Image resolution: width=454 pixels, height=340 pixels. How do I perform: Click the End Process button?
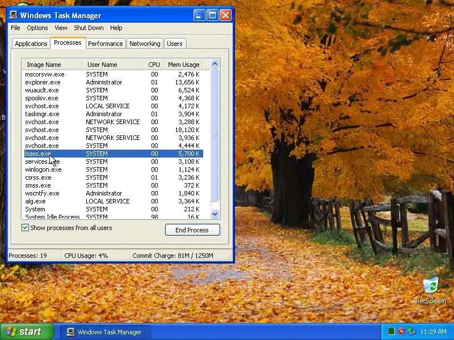192,230
